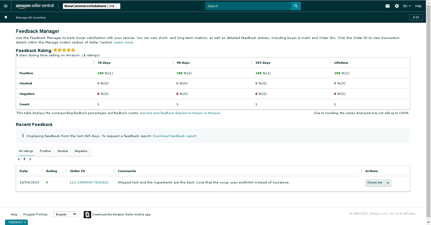Screen dimensions: 431x225
Task: Switch to the Positive tab
Action: [x=45, y=151]
